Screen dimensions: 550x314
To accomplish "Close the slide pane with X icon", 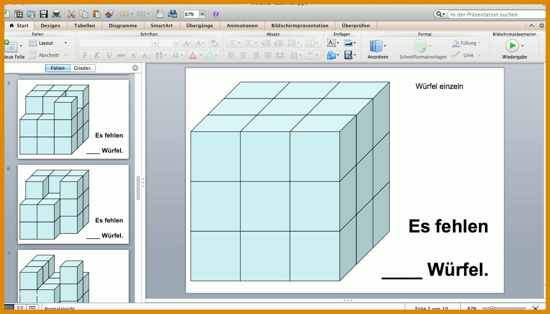I will tap(135, 68).
